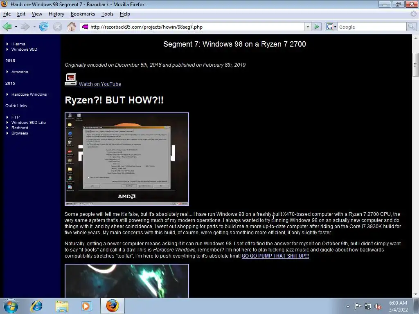Open the Arowana sidebar link
This screenshot has width=419, height=314.
[20, 72]
